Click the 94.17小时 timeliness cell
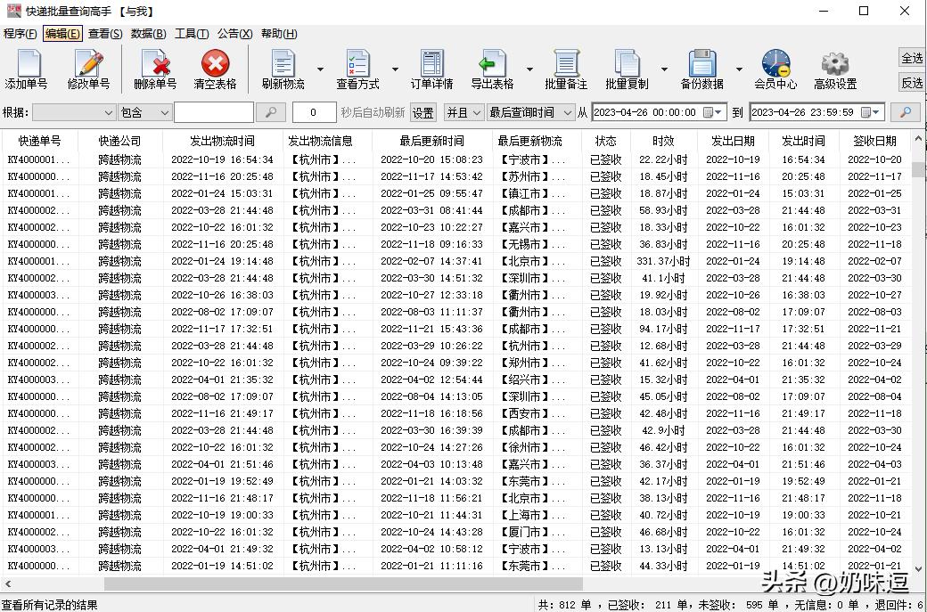This screenshot has height=612, width=927. pyautogui.click(x=663, y=329)
